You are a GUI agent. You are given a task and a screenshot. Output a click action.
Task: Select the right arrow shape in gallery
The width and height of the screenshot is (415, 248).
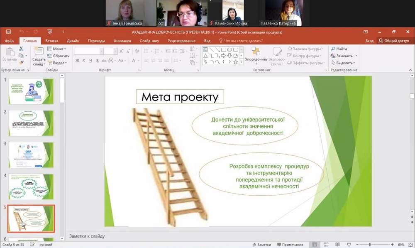(224, 56)
